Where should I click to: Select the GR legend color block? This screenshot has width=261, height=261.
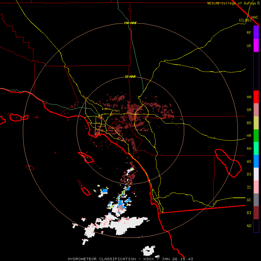point(256,110)
